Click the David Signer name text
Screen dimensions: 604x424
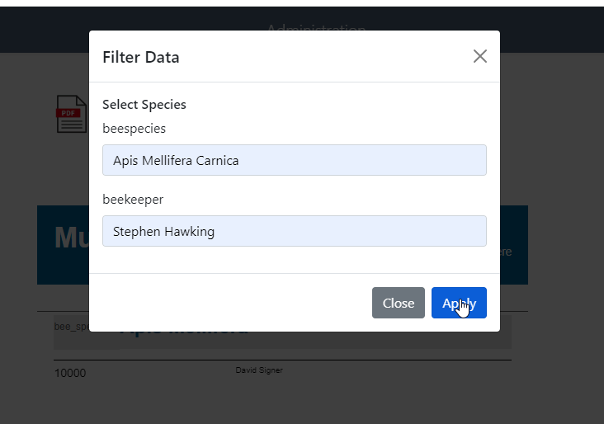tap(259, 370)
